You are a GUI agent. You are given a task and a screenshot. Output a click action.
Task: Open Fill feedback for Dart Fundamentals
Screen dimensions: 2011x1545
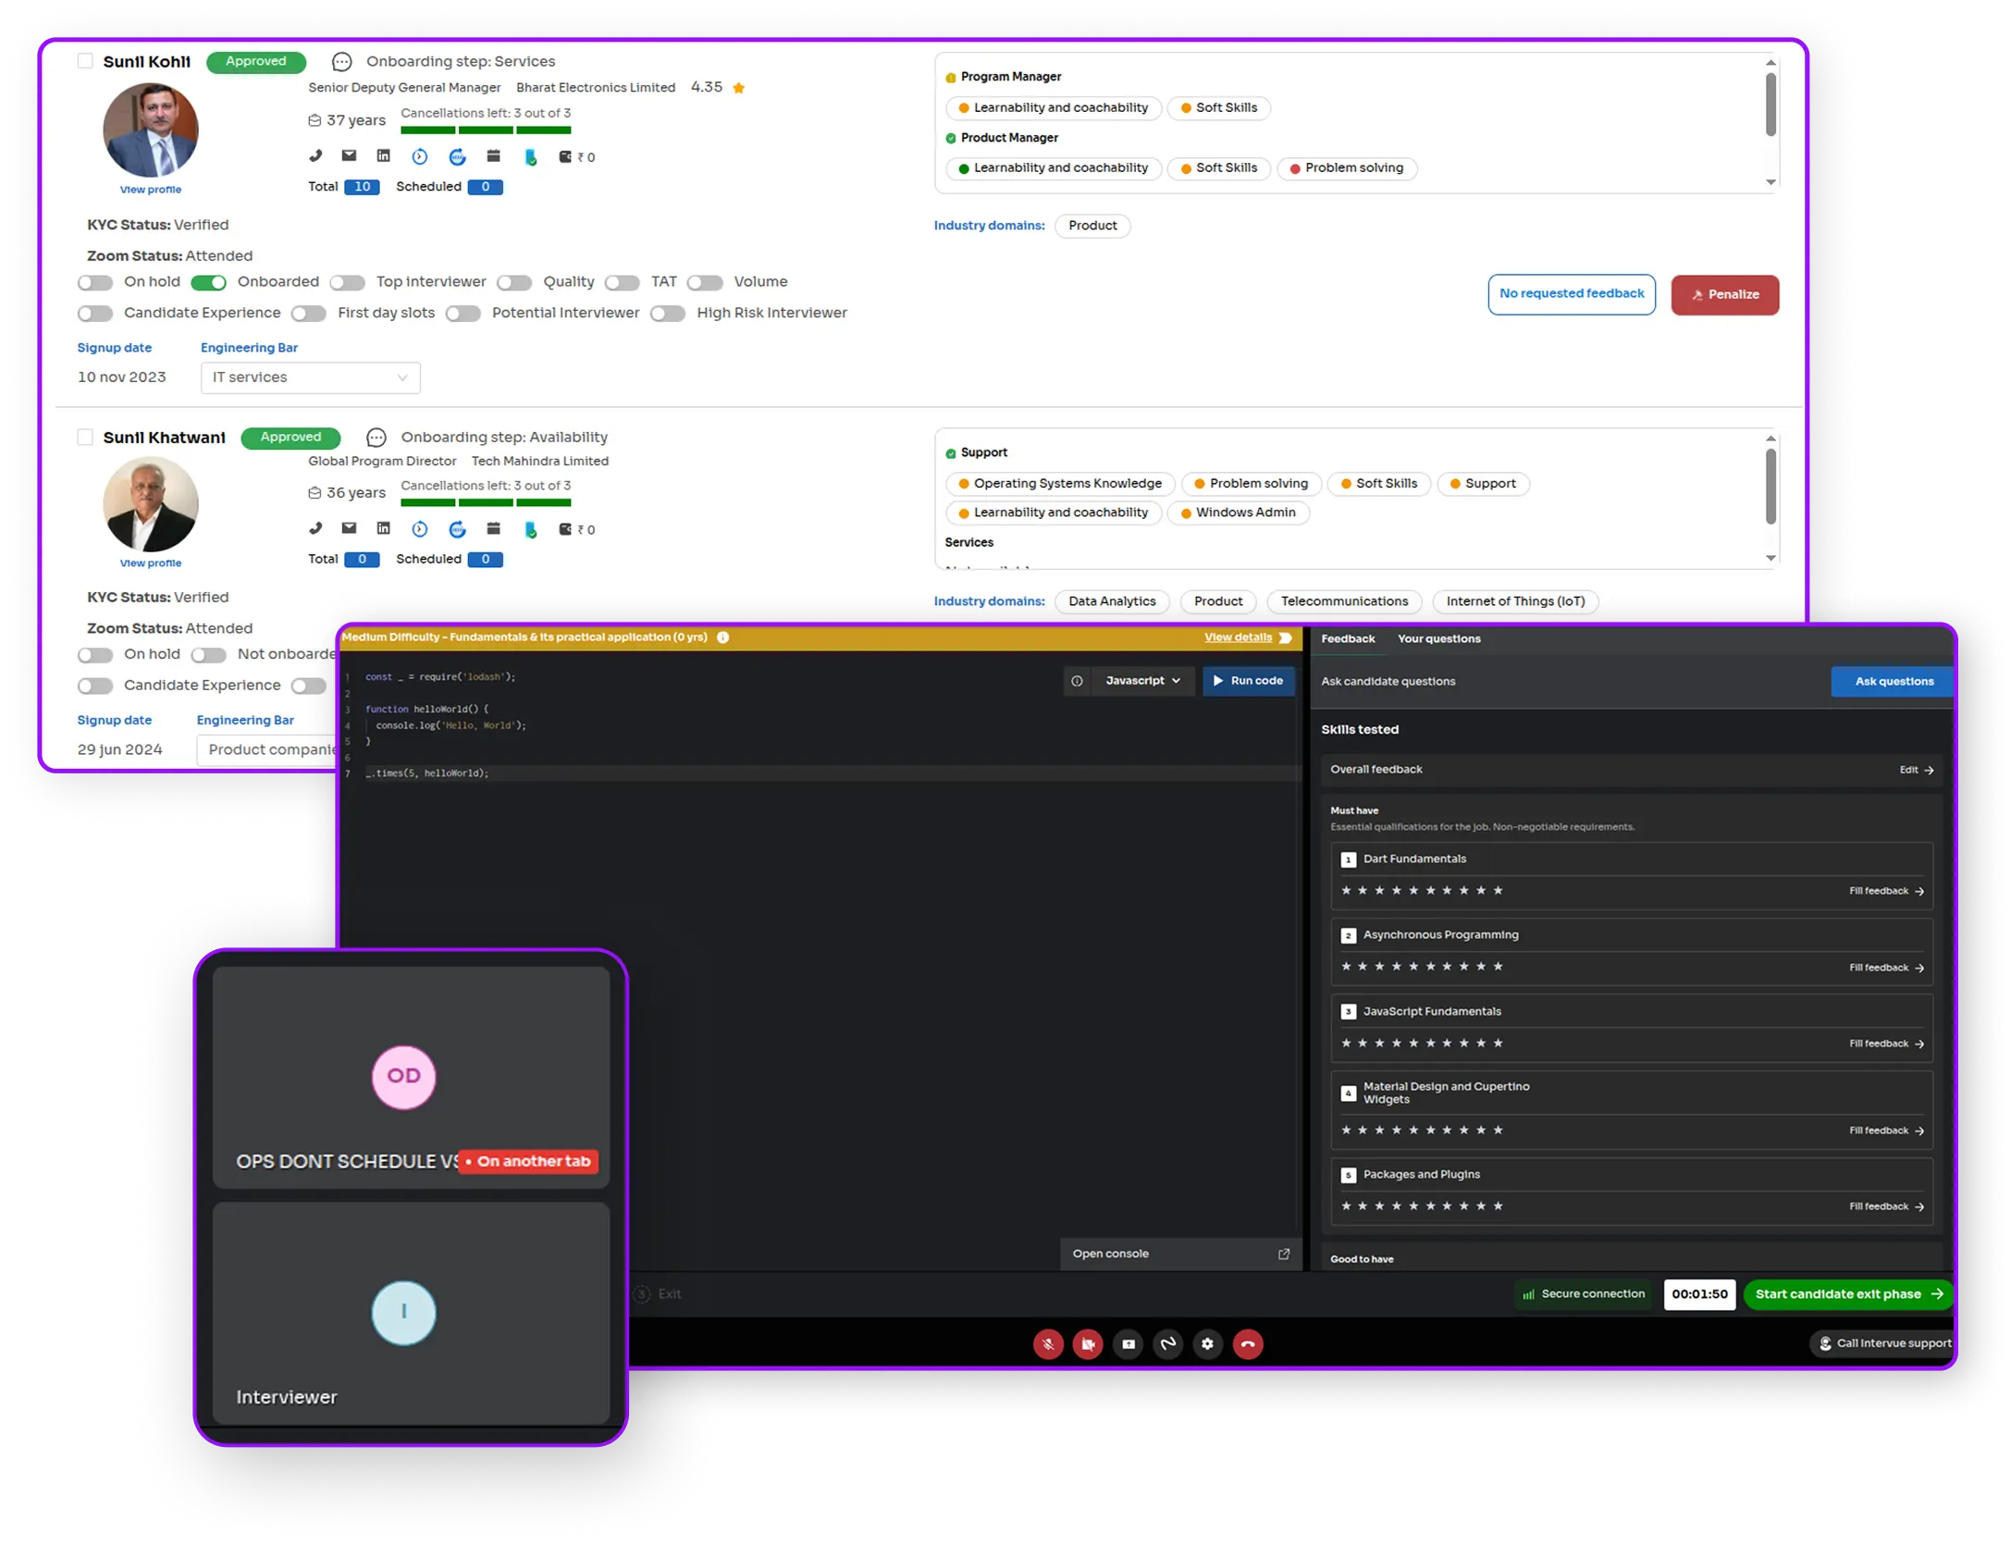click(1886, 892)
